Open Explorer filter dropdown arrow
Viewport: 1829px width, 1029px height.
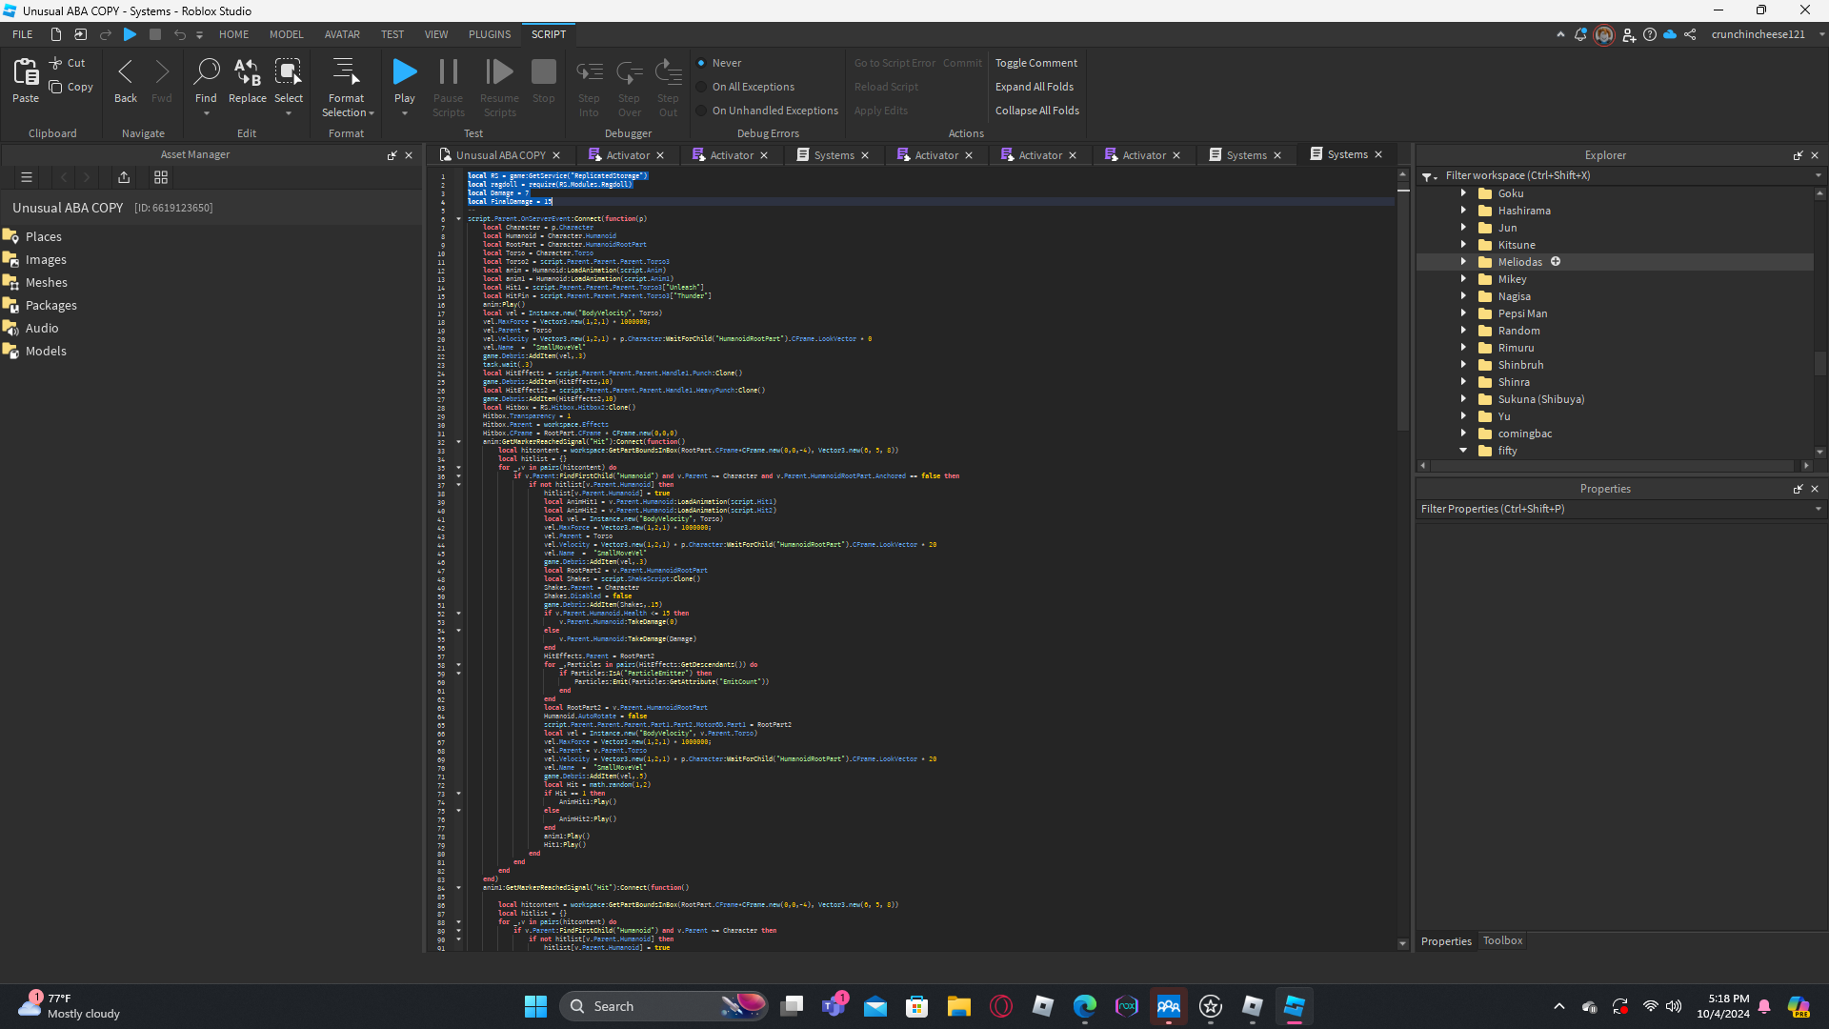[1819, 175]
